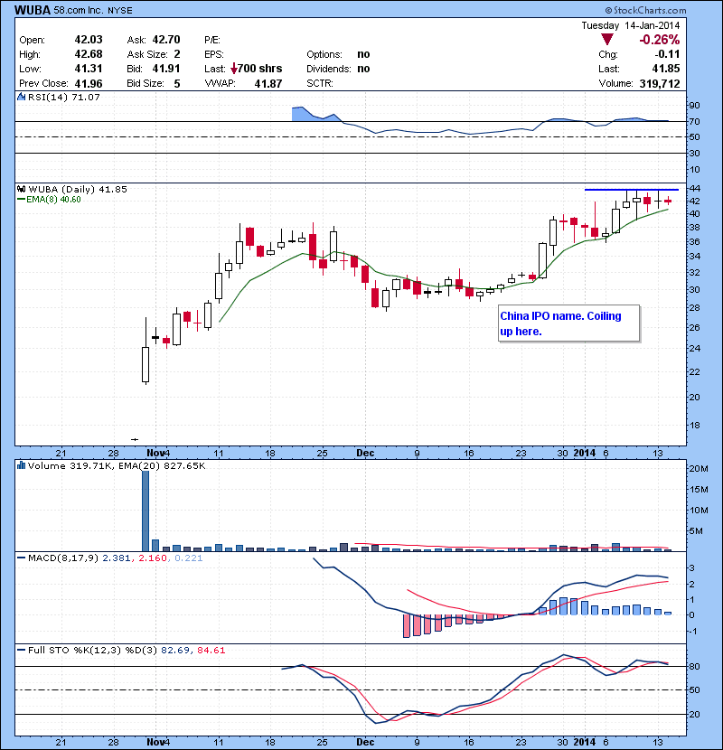Click the Full STO panel legend icon

click(x=20, y=649)
